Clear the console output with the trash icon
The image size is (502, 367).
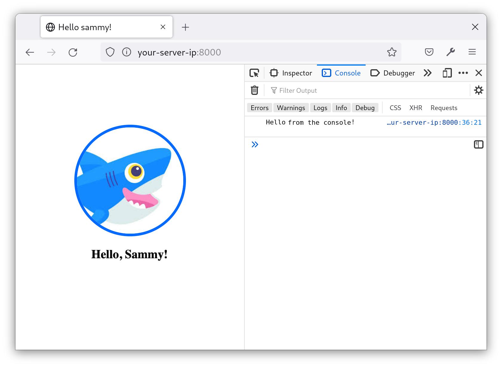pyautogui.click(x=254, y=90)
